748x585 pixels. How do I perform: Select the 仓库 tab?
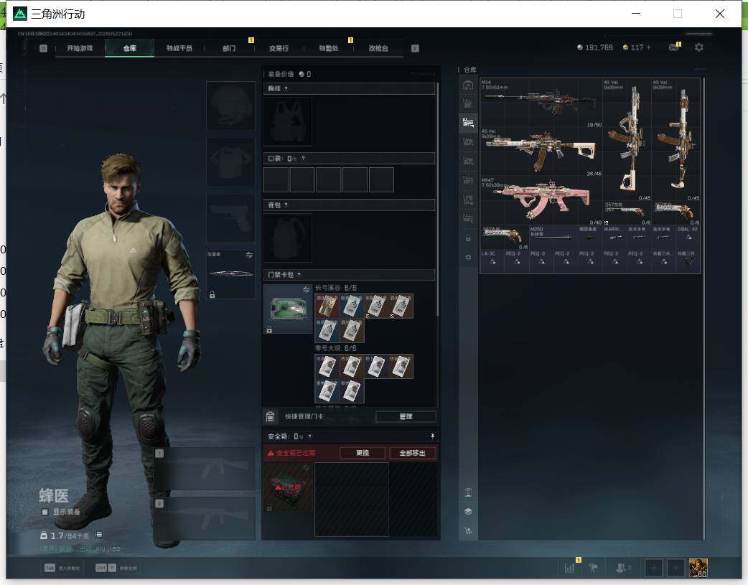130,48
